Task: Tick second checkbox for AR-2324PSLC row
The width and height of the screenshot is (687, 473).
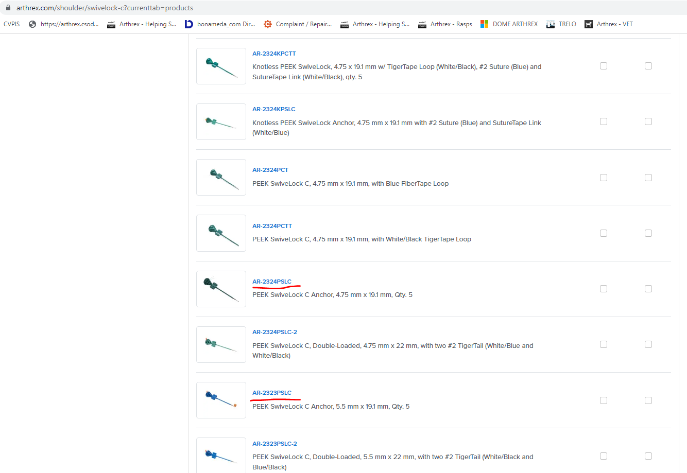Action: point(648,289)
